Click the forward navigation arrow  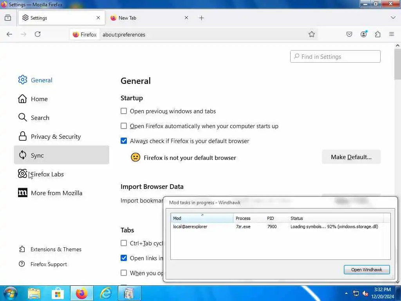23,34
